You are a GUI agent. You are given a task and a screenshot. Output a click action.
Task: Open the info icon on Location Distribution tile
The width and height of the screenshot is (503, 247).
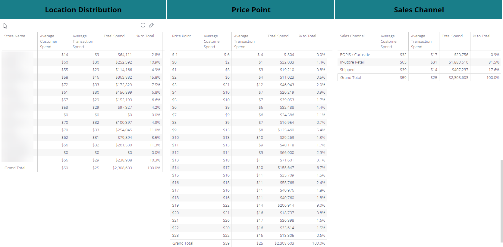point(143,25)
